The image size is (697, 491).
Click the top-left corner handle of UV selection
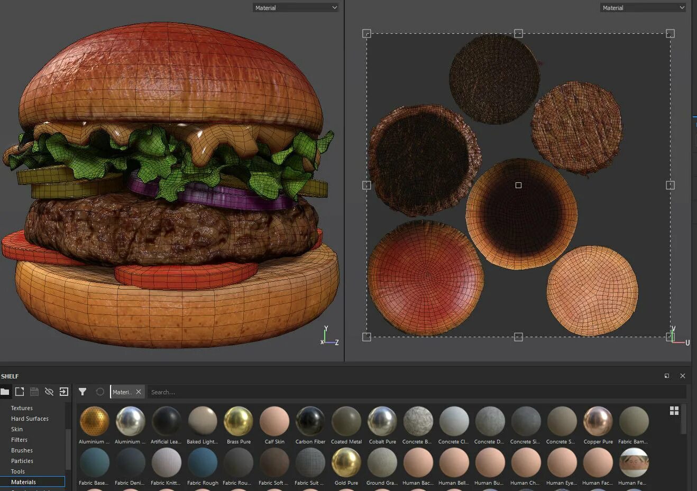tap(366, 33)
